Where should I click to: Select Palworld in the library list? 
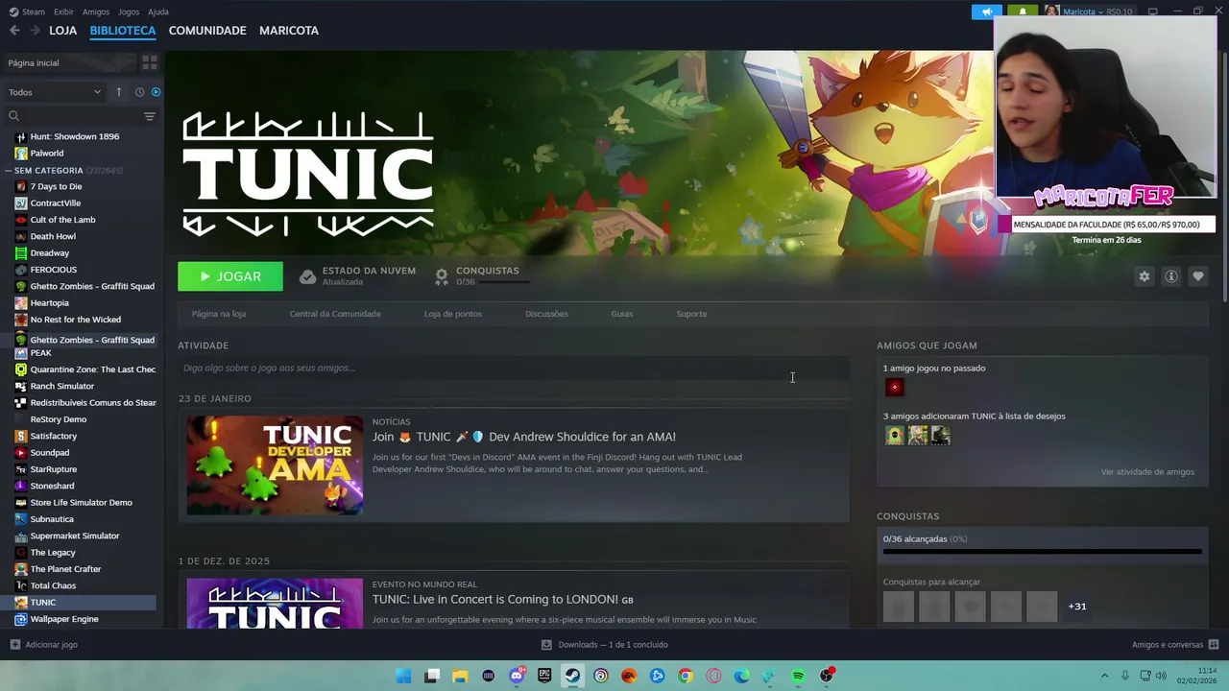tap(47, 154)
